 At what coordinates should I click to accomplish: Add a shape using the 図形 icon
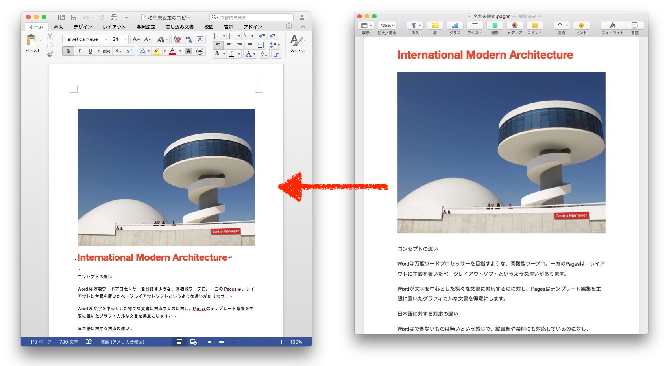click(x=495, y=26)
